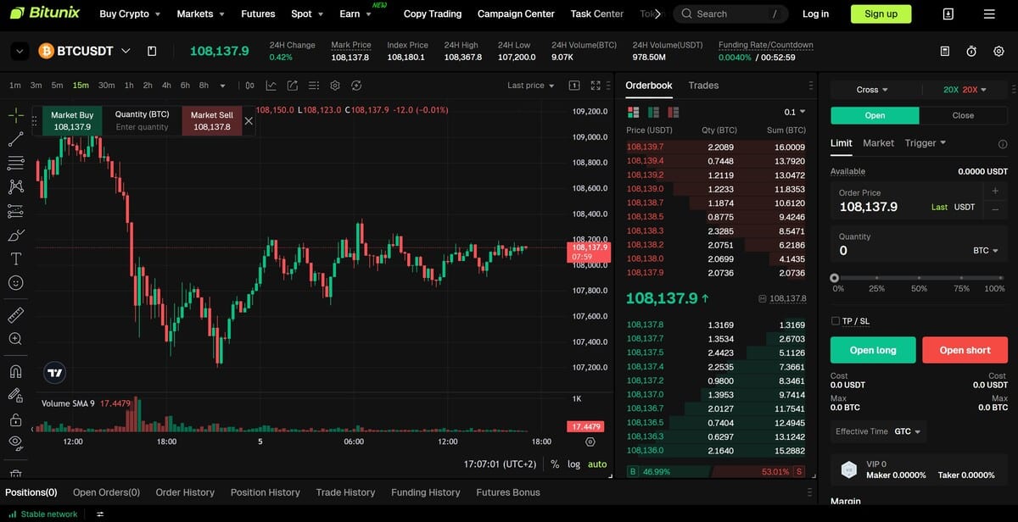The image size is (1018, 522).
Task: Expand the Earn dropdown
Action: click(x=355, y=14)
